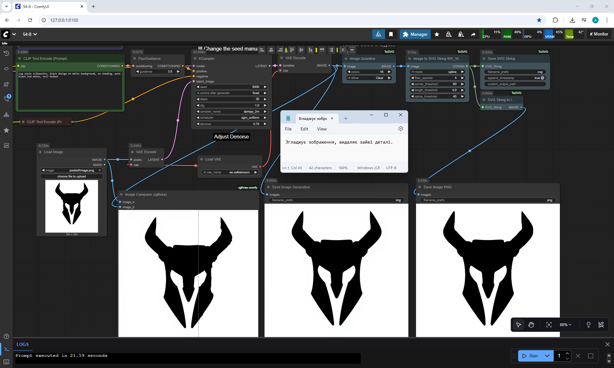
Task: Open the 80% zoom dropdown
Action: 565,325
